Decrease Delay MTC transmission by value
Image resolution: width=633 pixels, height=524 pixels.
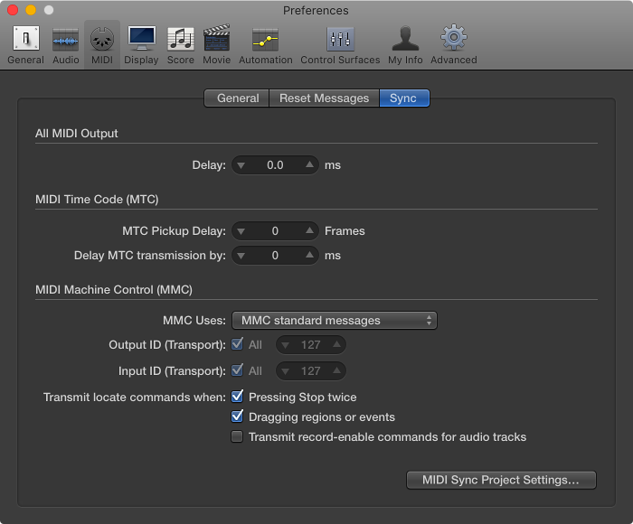click(241, 256)
